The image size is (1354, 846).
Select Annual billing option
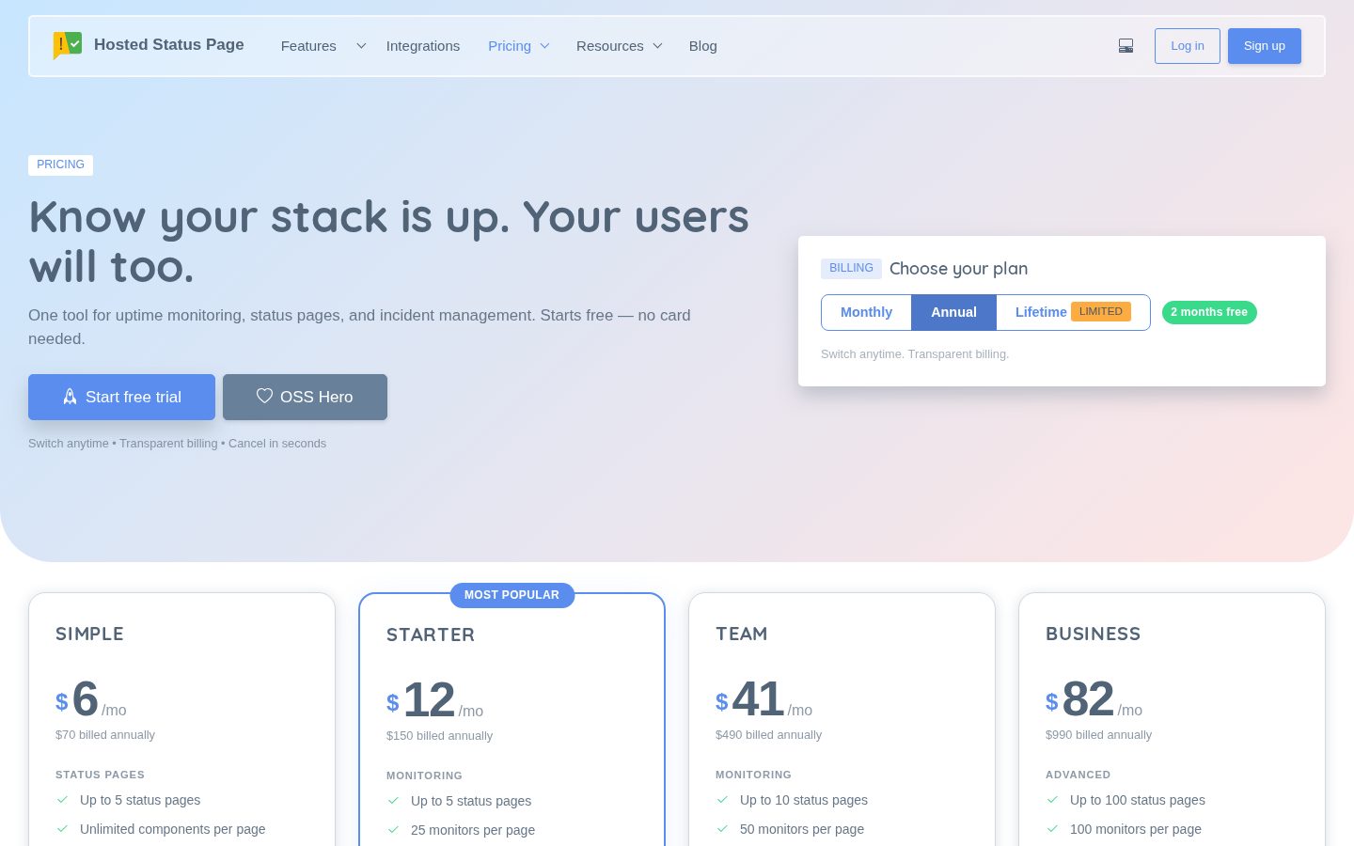pyautogui.click(x=953, y=312)
